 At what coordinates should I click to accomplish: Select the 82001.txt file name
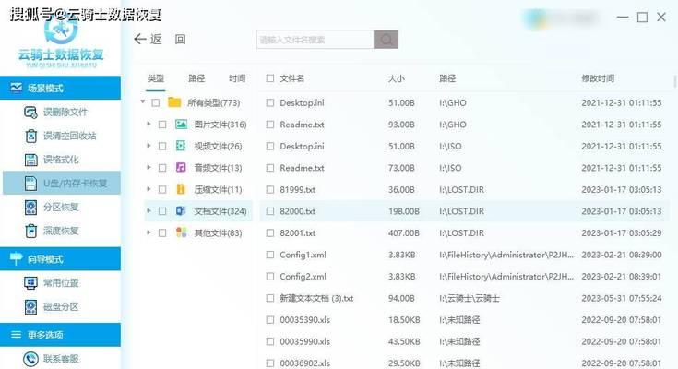297,233
